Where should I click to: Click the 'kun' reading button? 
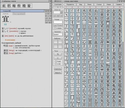tap(60, 25)
